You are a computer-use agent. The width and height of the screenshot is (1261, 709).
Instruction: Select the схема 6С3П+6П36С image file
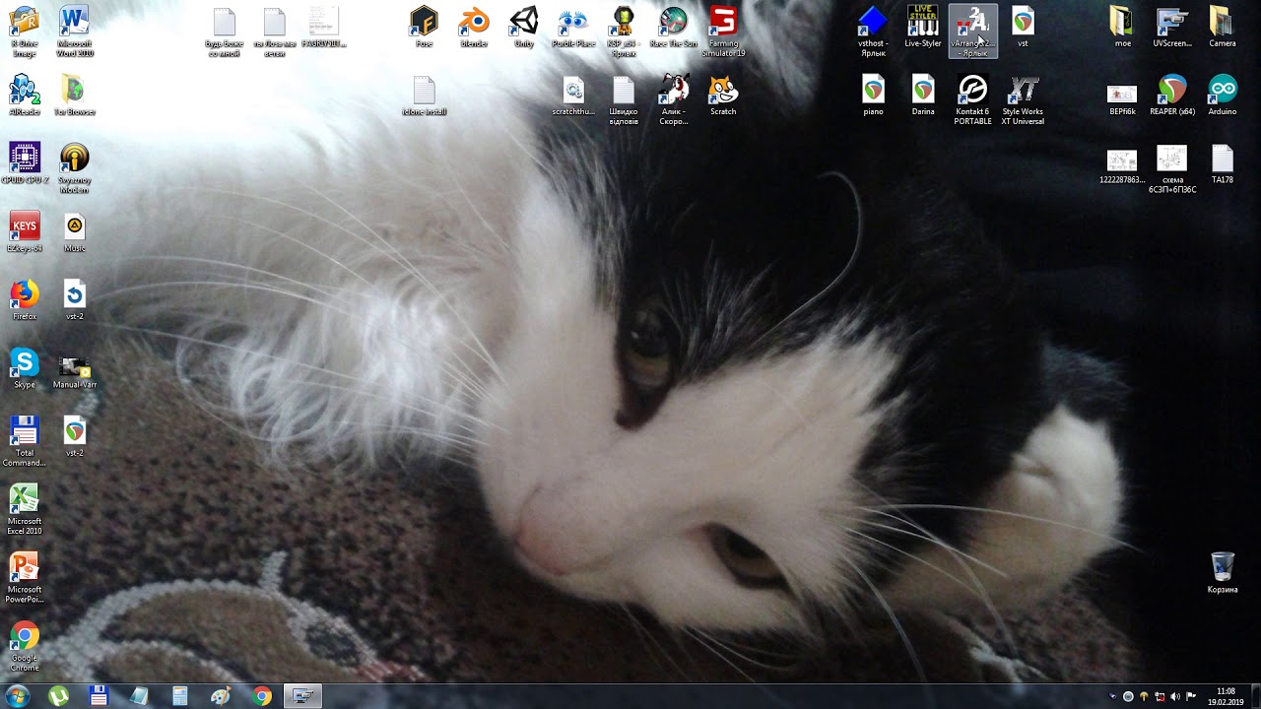coord(1172,168)
